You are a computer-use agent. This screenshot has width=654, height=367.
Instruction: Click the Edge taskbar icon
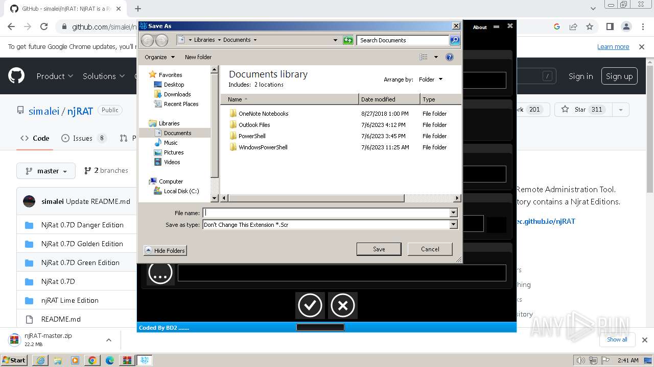(110, 360)
